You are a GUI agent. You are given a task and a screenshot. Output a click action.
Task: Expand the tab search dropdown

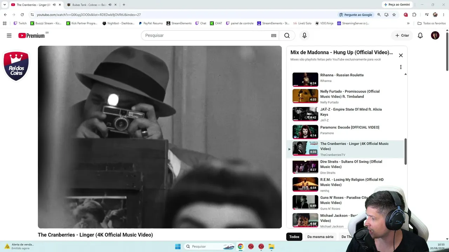coord(5,5)
